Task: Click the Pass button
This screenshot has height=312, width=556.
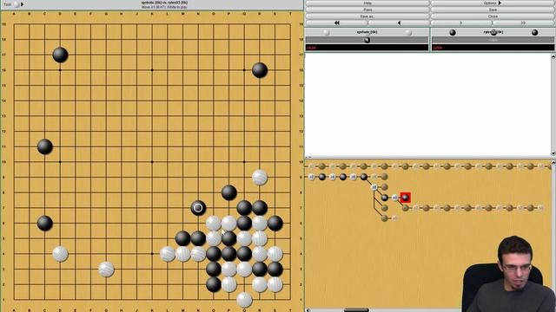Action: 367,10
